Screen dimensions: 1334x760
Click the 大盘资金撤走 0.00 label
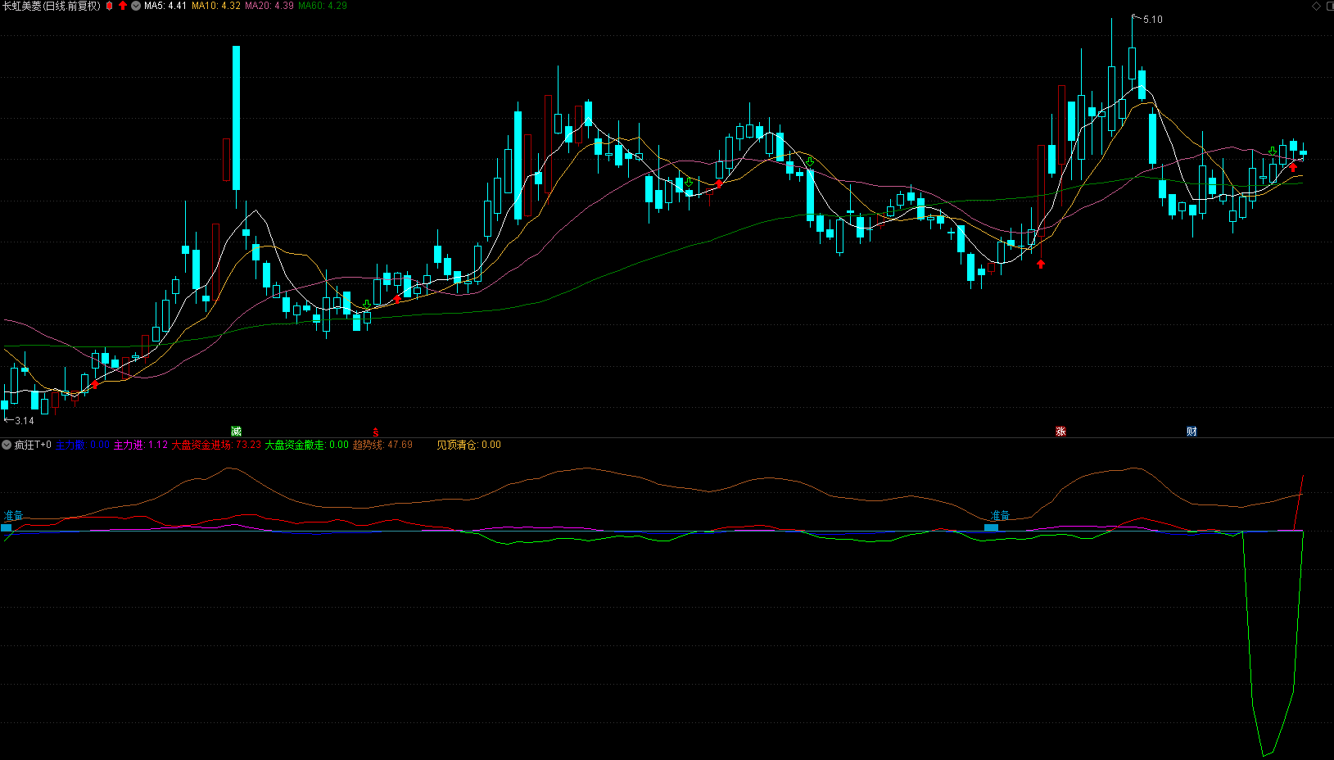[x=307, y=445]
